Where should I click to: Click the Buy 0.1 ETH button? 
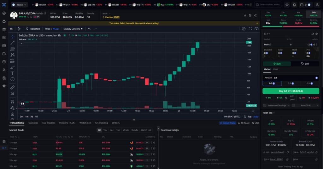coord(291,91)
